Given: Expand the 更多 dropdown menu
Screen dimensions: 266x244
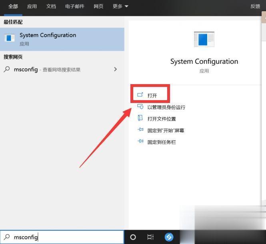Looking at the screenshot, I should point(120,6).
